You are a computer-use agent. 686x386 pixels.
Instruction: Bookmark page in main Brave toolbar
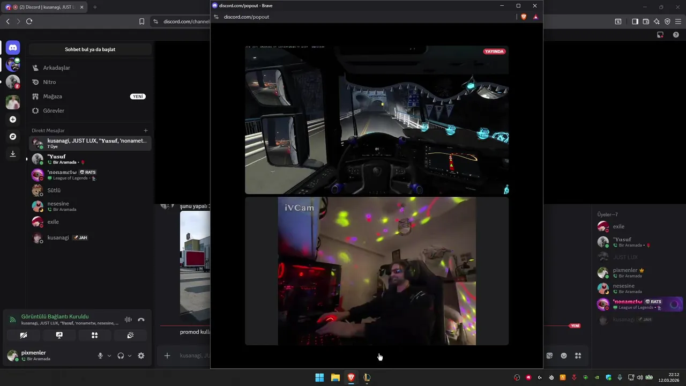[141, 21]
